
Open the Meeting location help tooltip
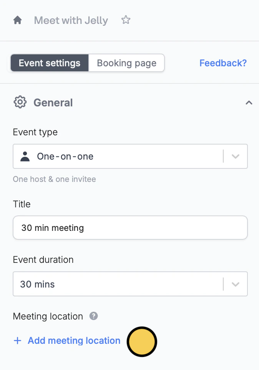coord(93,316)
